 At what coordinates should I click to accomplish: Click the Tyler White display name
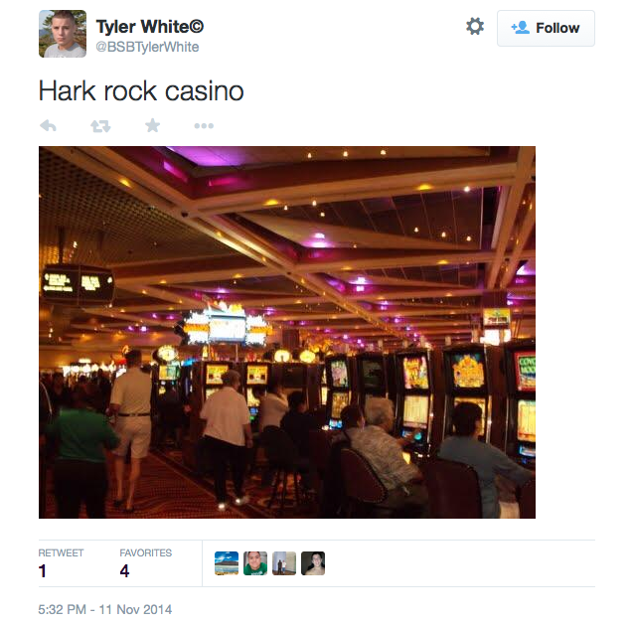(150, 27)
